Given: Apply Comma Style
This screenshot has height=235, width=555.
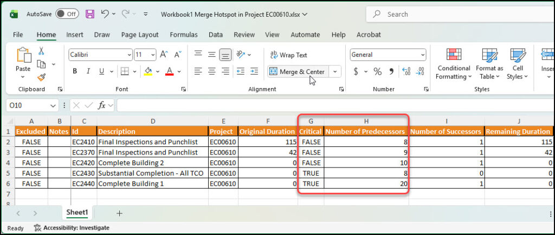Looking at the screenshot, I should click(391, 72).
